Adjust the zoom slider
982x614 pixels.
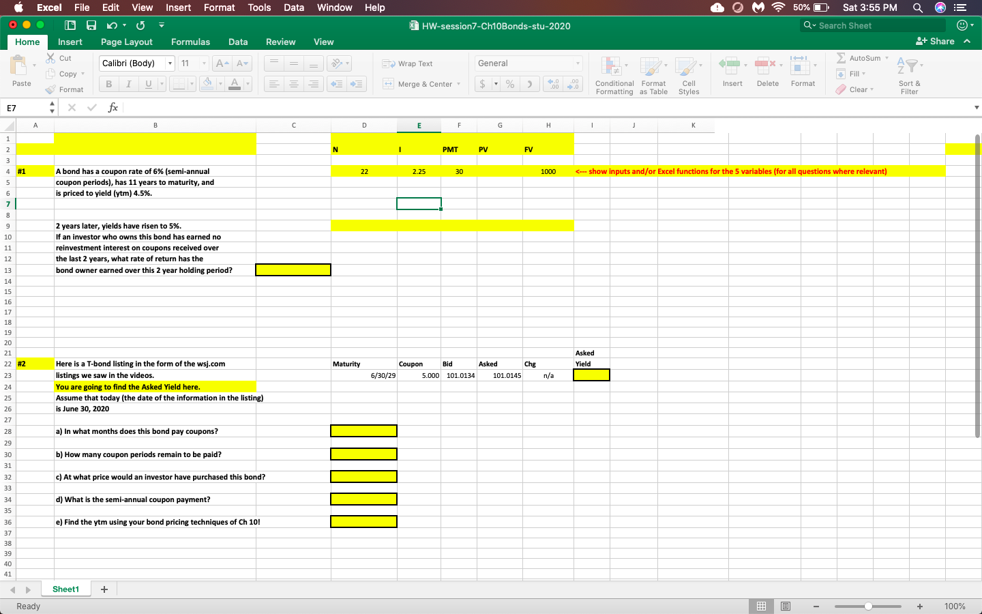(867, 606)
